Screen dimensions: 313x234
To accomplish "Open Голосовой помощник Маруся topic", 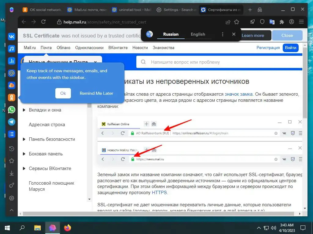I will [51, 186].
